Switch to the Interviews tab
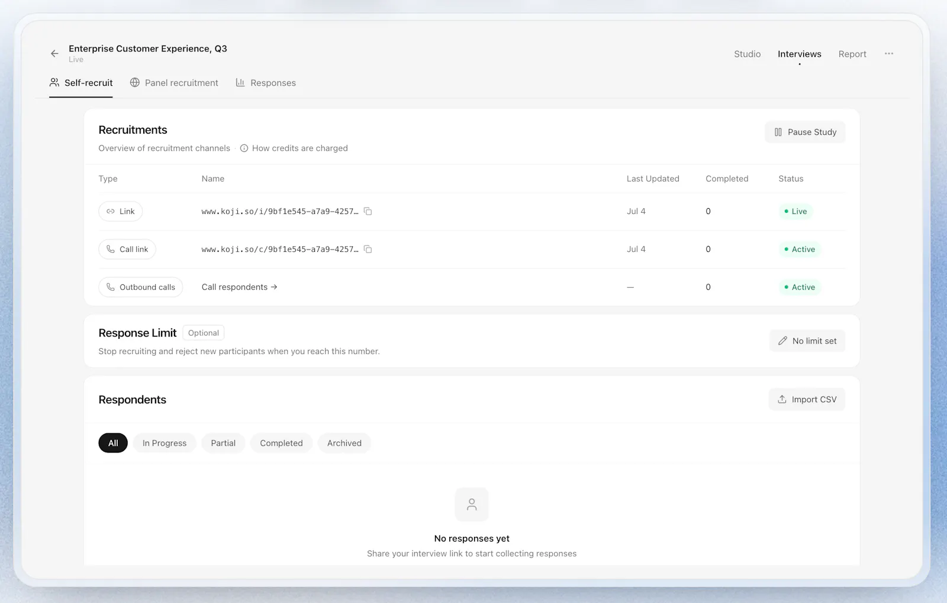 point(799,54)
